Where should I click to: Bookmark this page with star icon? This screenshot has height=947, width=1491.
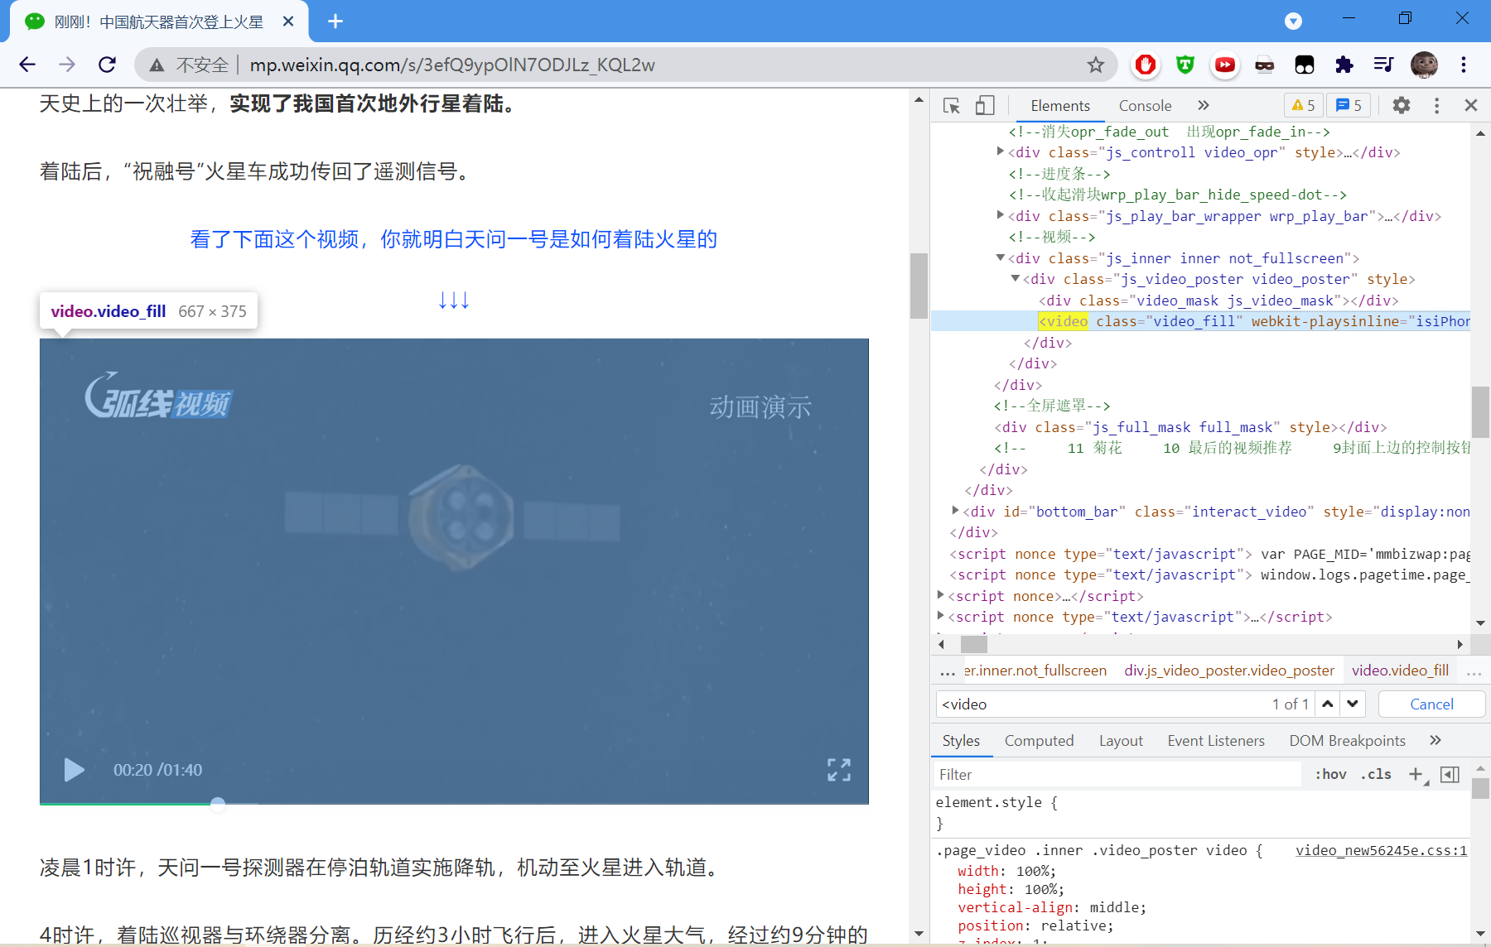point(1096,65)
